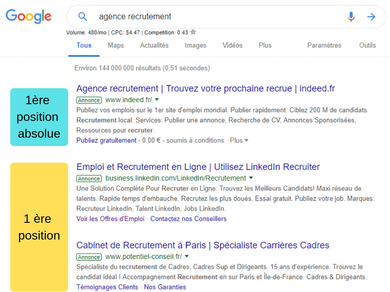
Task: Open the Agence recrutement indeed.fr ad title
Action: [206, 89]
